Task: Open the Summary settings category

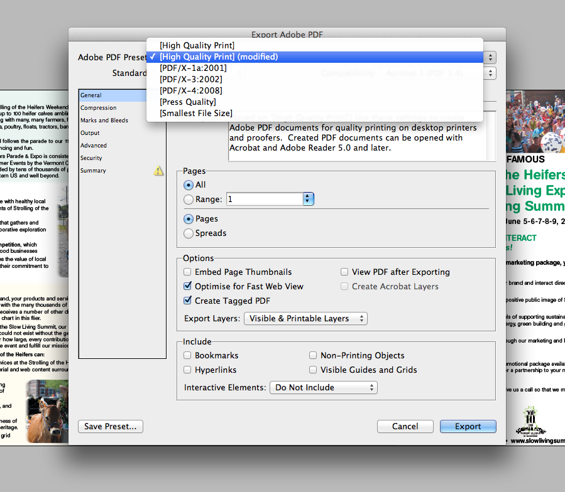Action: pyautogui.click(x=122, y=171)
